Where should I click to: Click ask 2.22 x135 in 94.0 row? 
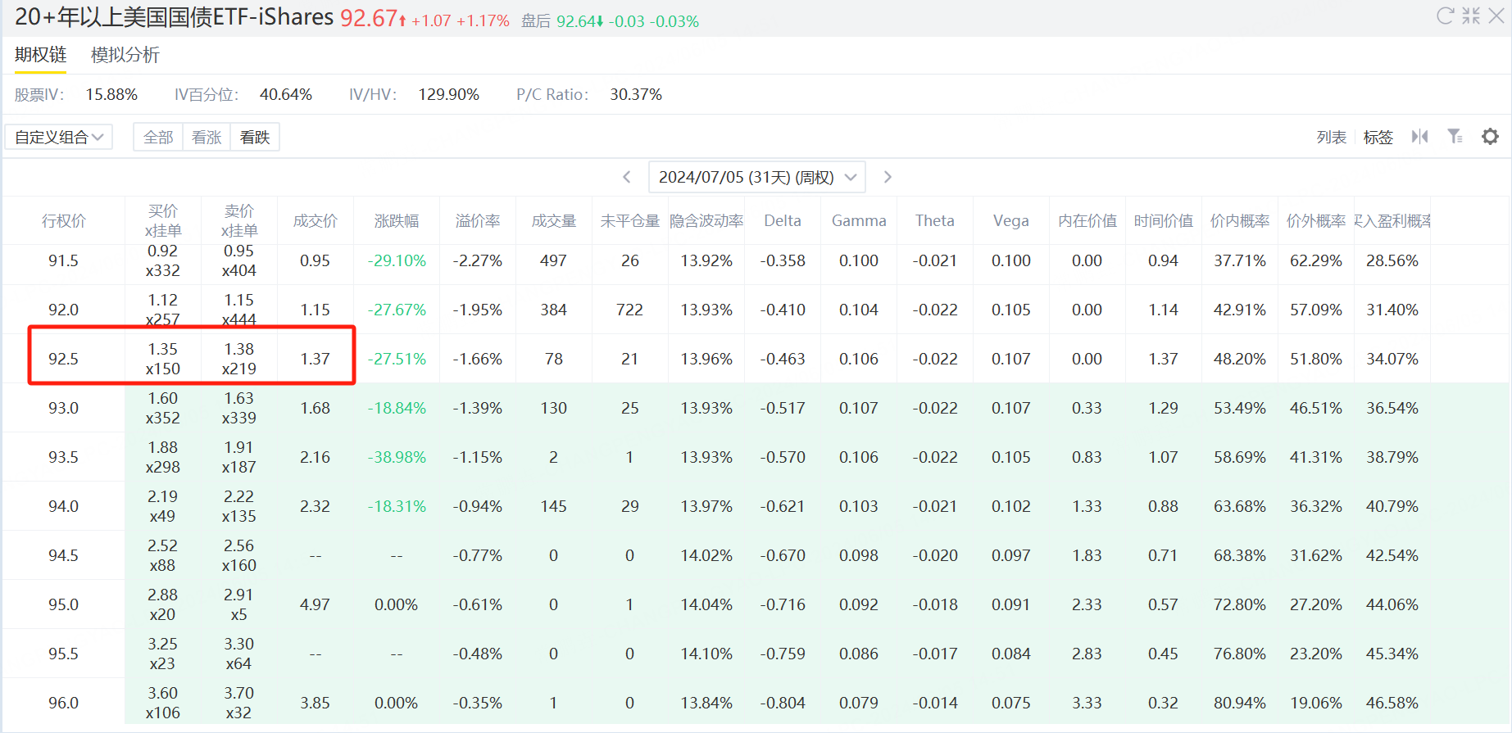coord(239,506)
